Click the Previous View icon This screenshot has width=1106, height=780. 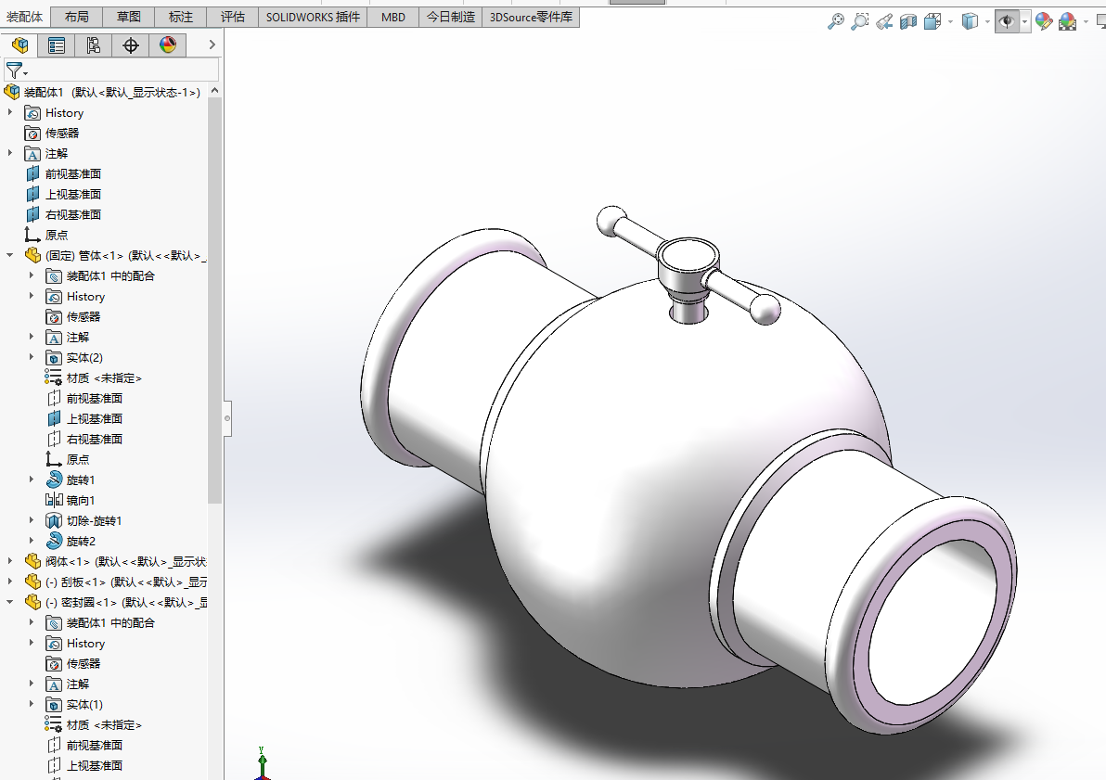[884, 22]
